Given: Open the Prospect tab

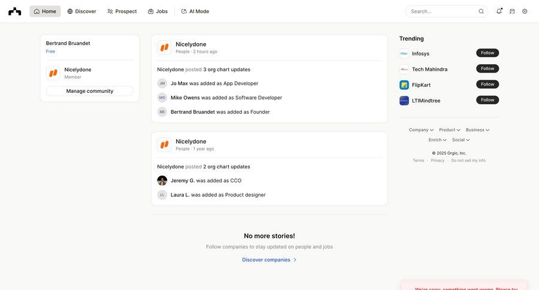Looking at the screenshot, I should (122, 11).
